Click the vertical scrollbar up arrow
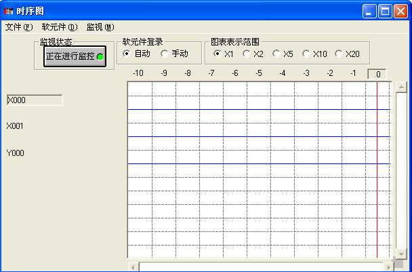 [400, 88]
